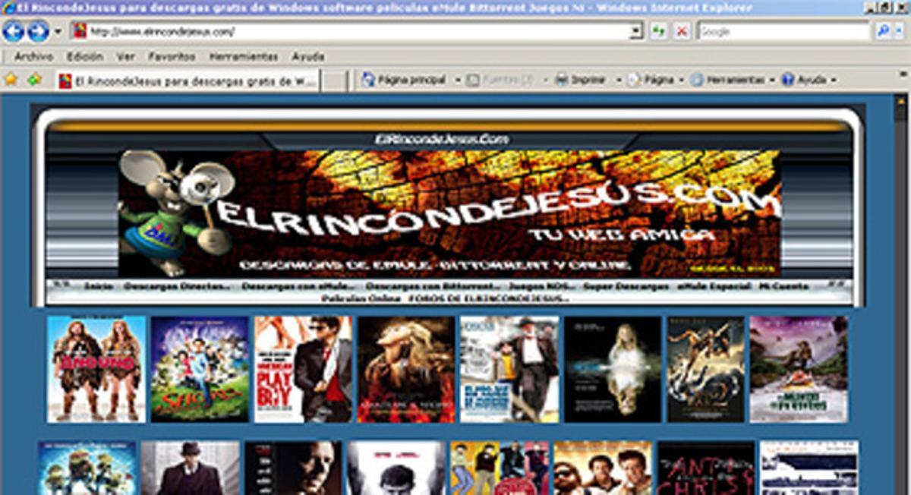Screen dimensions: 911x495
Task: Open Descargas Directas site menu
Action: [x=176, y=287]
